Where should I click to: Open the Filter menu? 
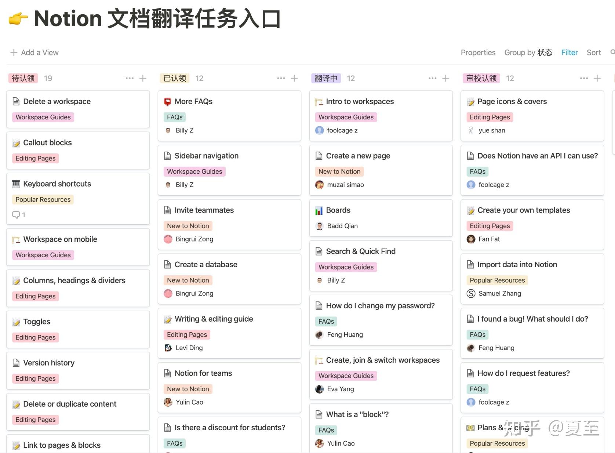(x=569, y=52)
